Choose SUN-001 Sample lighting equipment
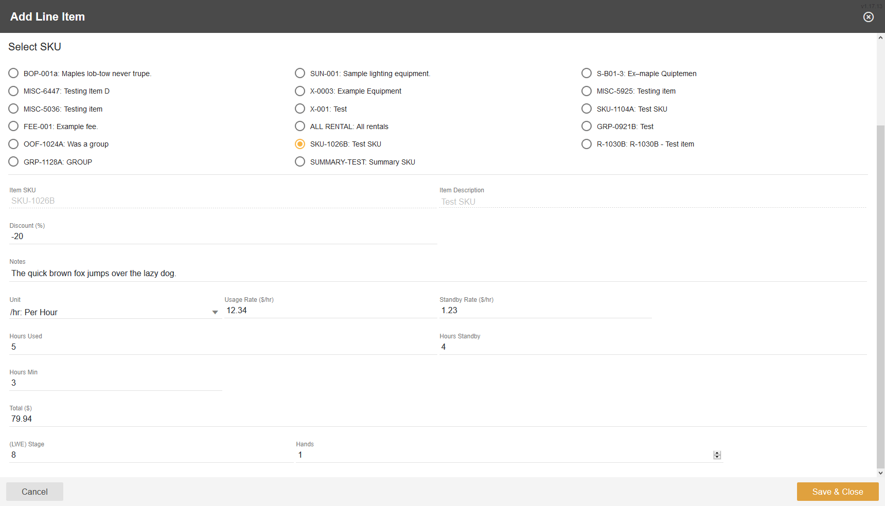This screenshot has width=885, height=506. 300,74
